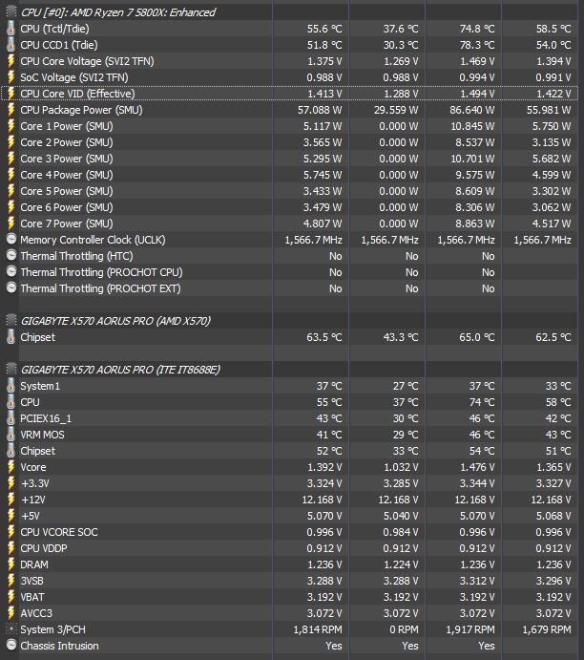Click the lightning icon beside DRAM
The height and width of the screenshot is (660, 584).
(x=10, y=564)
